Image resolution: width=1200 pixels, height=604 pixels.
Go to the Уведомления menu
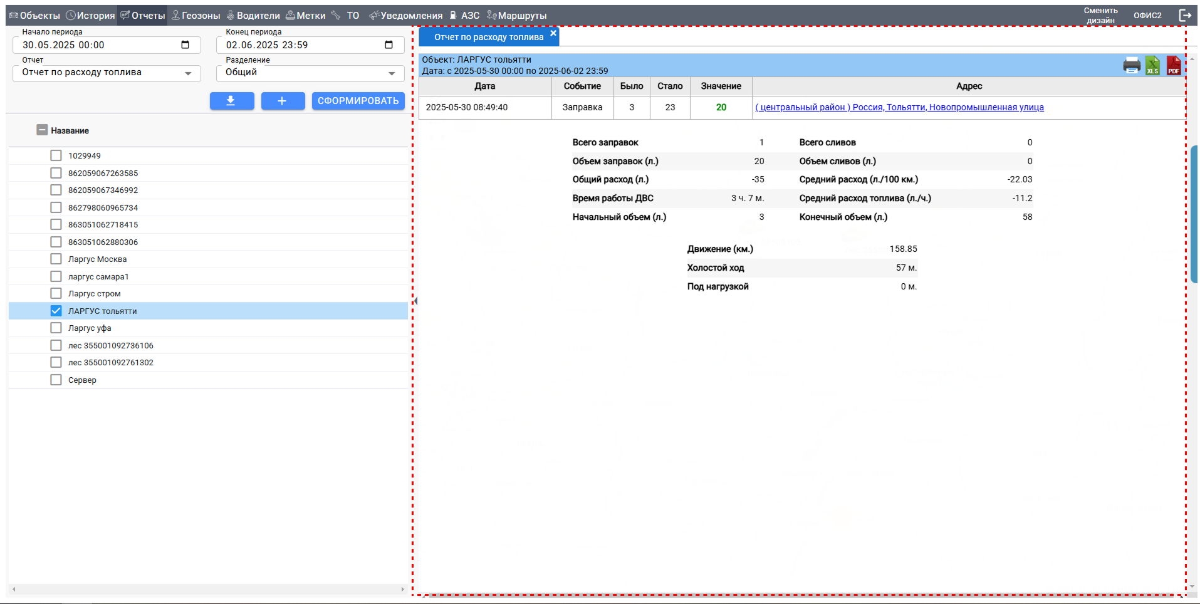pyautogui.click(x=406, y=15)
